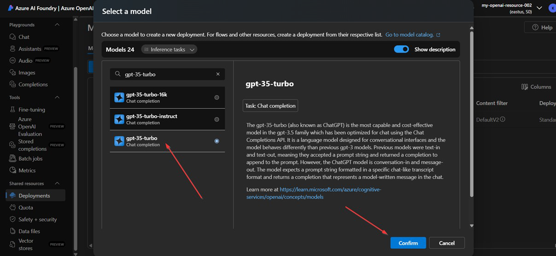Expand the my-openai-resource-002 resource dropdown
The image size is (556, 256).
pyautogui.click(x=539, y=8)
